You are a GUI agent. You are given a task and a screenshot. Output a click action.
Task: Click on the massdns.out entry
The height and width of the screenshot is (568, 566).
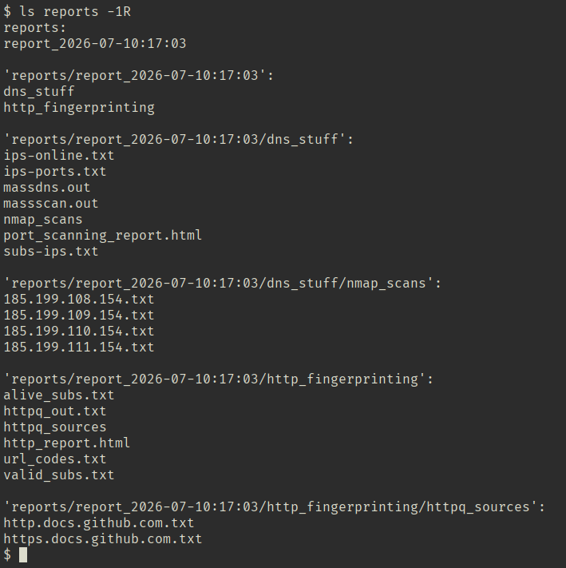[x=47, y=187]
